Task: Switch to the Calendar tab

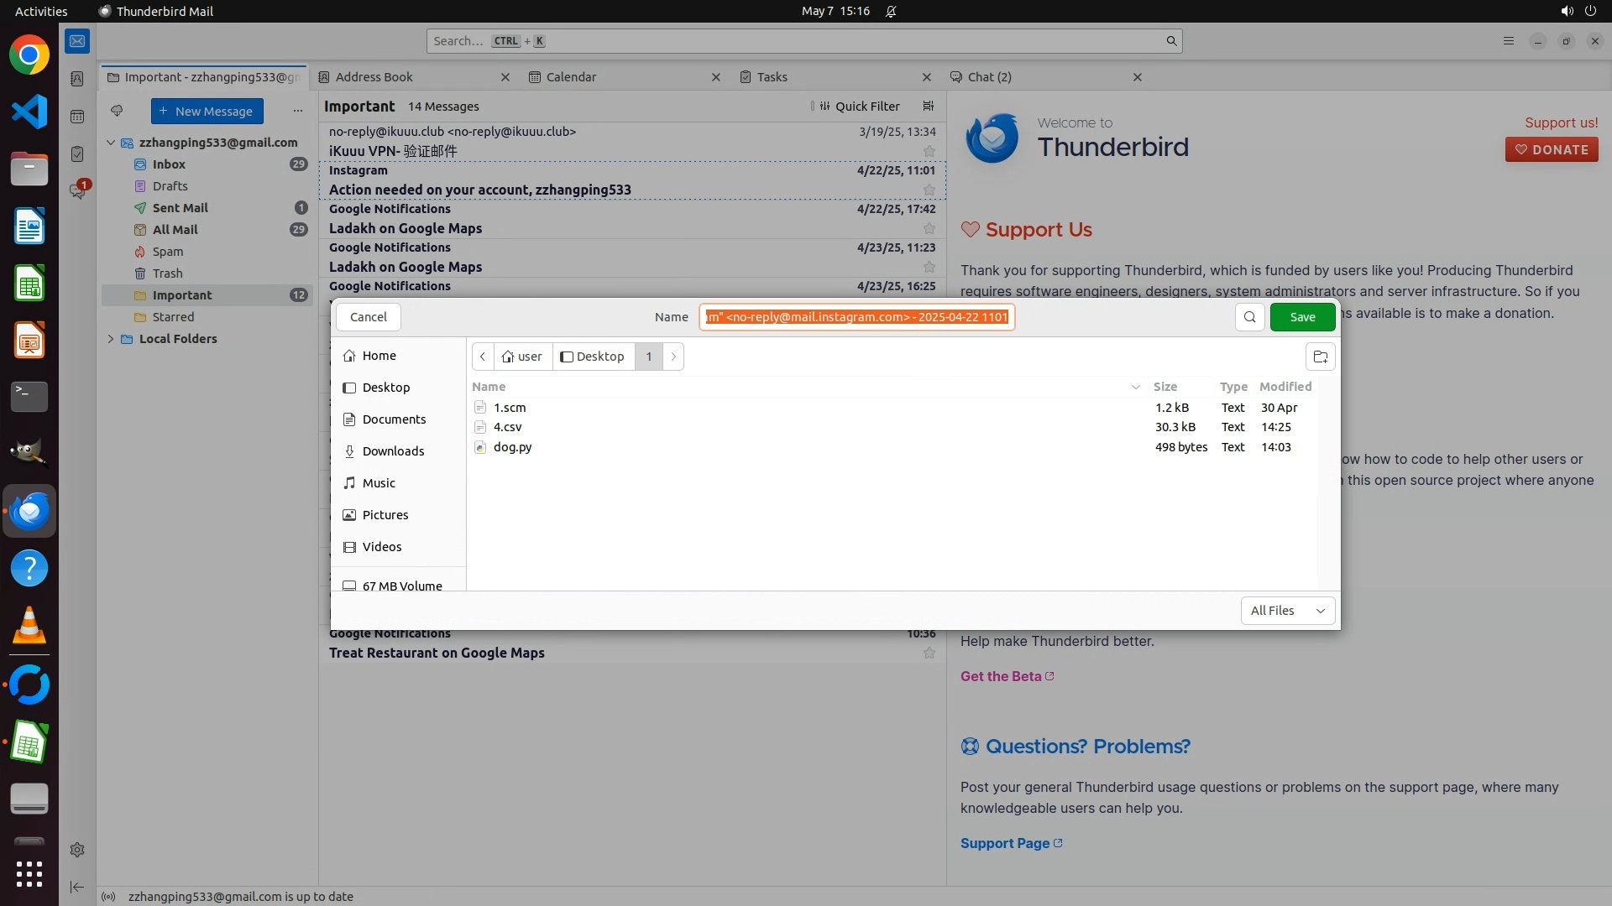Action: pos(571,77)
